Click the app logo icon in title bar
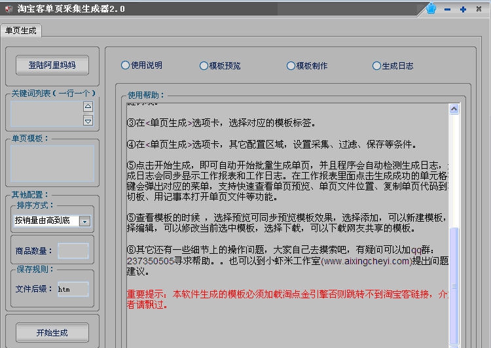491x348 pixels. pos(9,9)
